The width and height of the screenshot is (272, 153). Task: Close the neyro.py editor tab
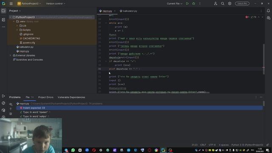(x=115, y=11)
